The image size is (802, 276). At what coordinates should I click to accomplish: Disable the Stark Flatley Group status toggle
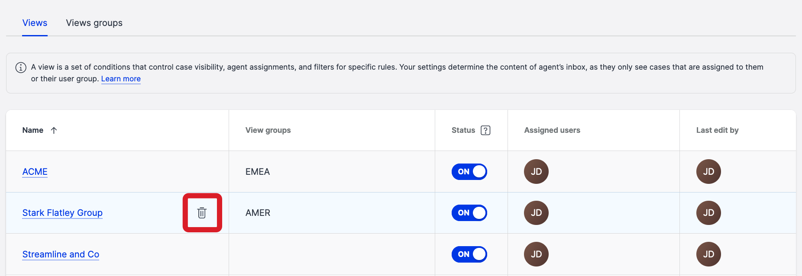click(x=469, y=213)
